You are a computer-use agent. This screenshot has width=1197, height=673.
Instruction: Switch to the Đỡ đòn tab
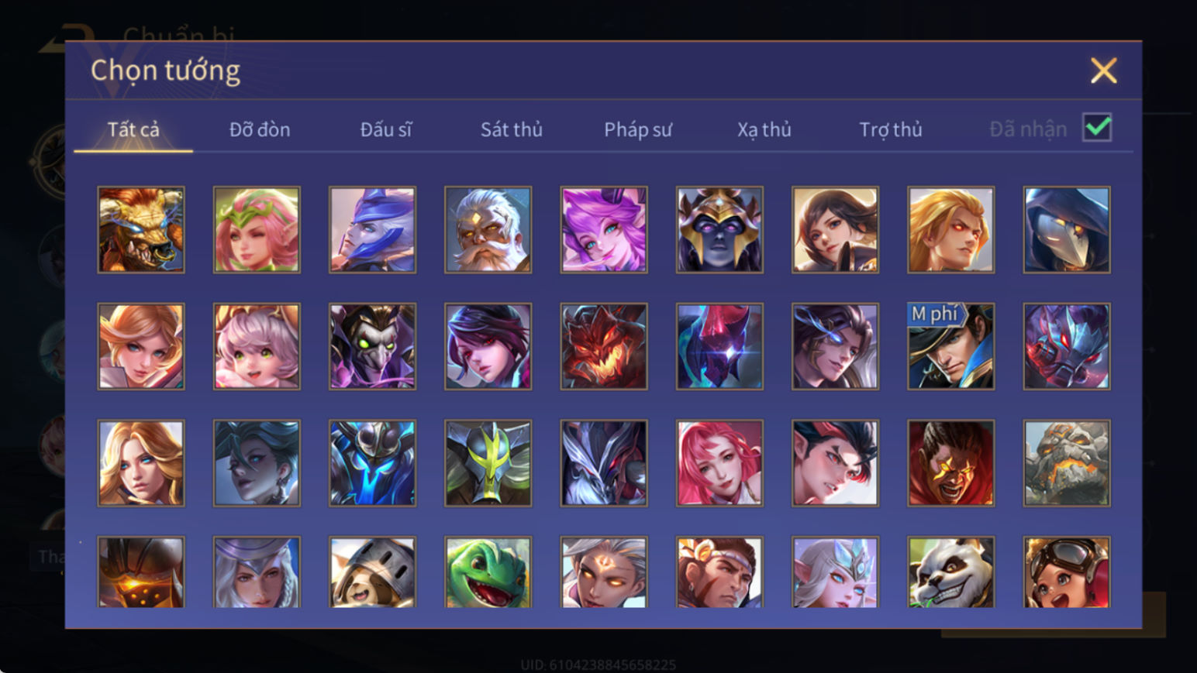(x=260, y=129)
